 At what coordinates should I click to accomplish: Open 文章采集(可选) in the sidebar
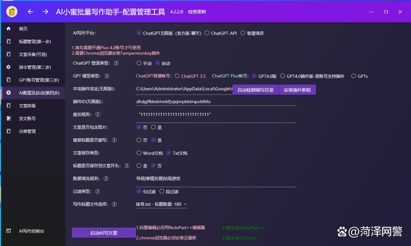33,54
